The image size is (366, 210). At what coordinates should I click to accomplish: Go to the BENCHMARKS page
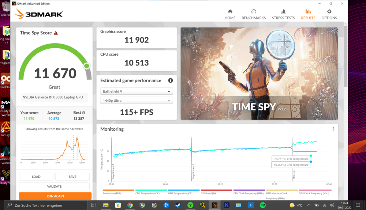pos(253,14)
